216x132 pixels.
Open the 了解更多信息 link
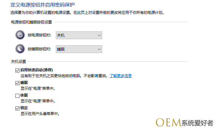[x=121, y=76]
